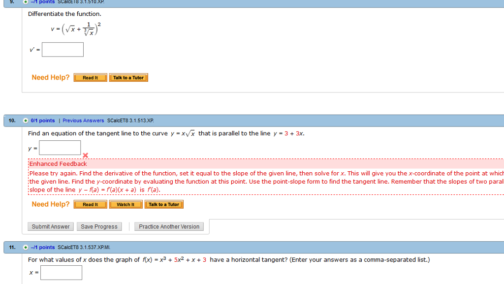
Task: Open Read It help for question 10
Action: [90, 204]
